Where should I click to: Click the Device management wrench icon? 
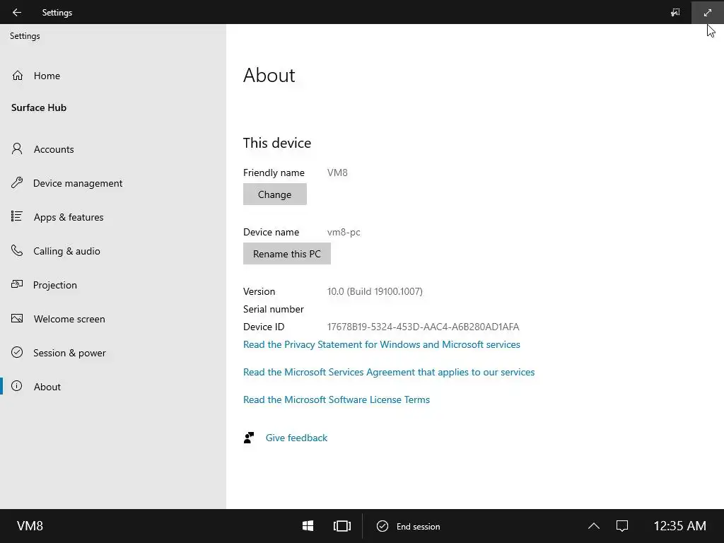[x=17, y=183]
